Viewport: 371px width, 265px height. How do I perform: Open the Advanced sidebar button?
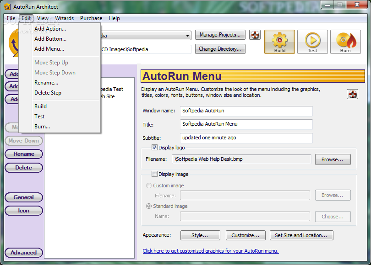[x=24, y=253]
